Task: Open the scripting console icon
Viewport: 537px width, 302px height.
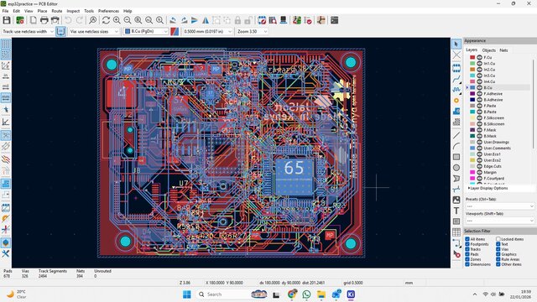Action: 334,20
